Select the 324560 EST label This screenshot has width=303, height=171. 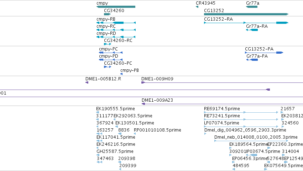pyautogui.click(x=290, y=123)
